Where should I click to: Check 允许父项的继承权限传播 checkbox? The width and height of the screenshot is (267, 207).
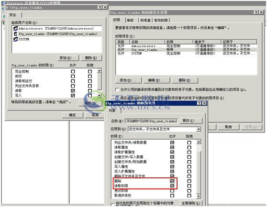coord(117,89)
